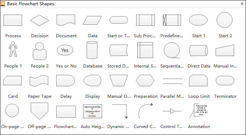Pick the Dynamic connector arrow

tap(120, 112)
